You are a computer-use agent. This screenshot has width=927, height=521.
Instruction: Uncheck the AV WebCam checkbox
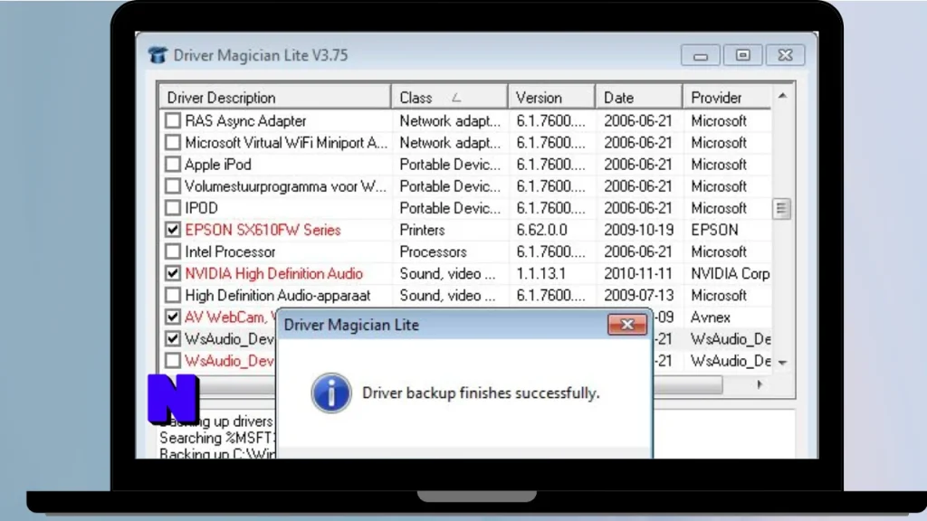coord(173,317)
